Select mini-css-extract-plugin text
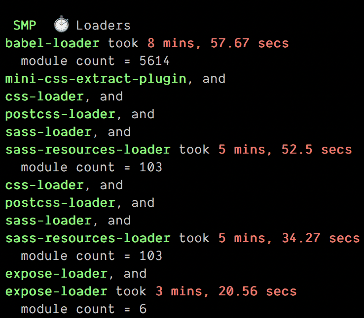The height and width of the screenshot is (318, 364). (96, 79)
